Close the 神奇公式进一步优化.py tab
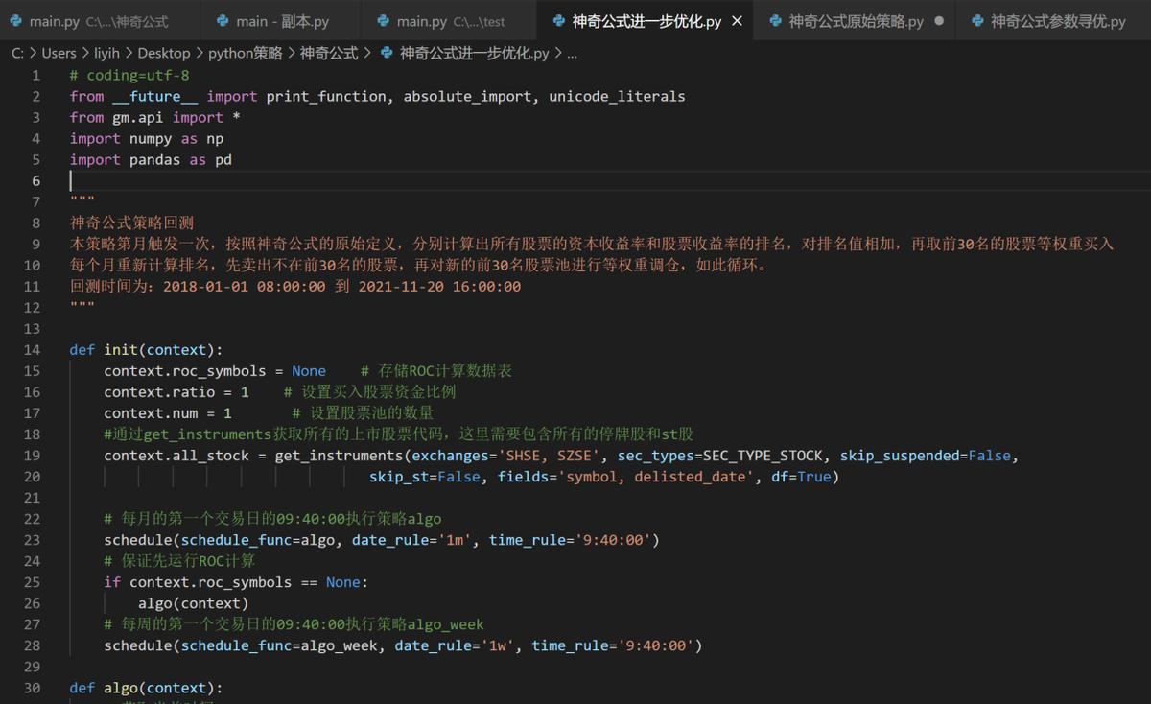The width and height of the screenshot is (1151, 704). click(736, 19)
